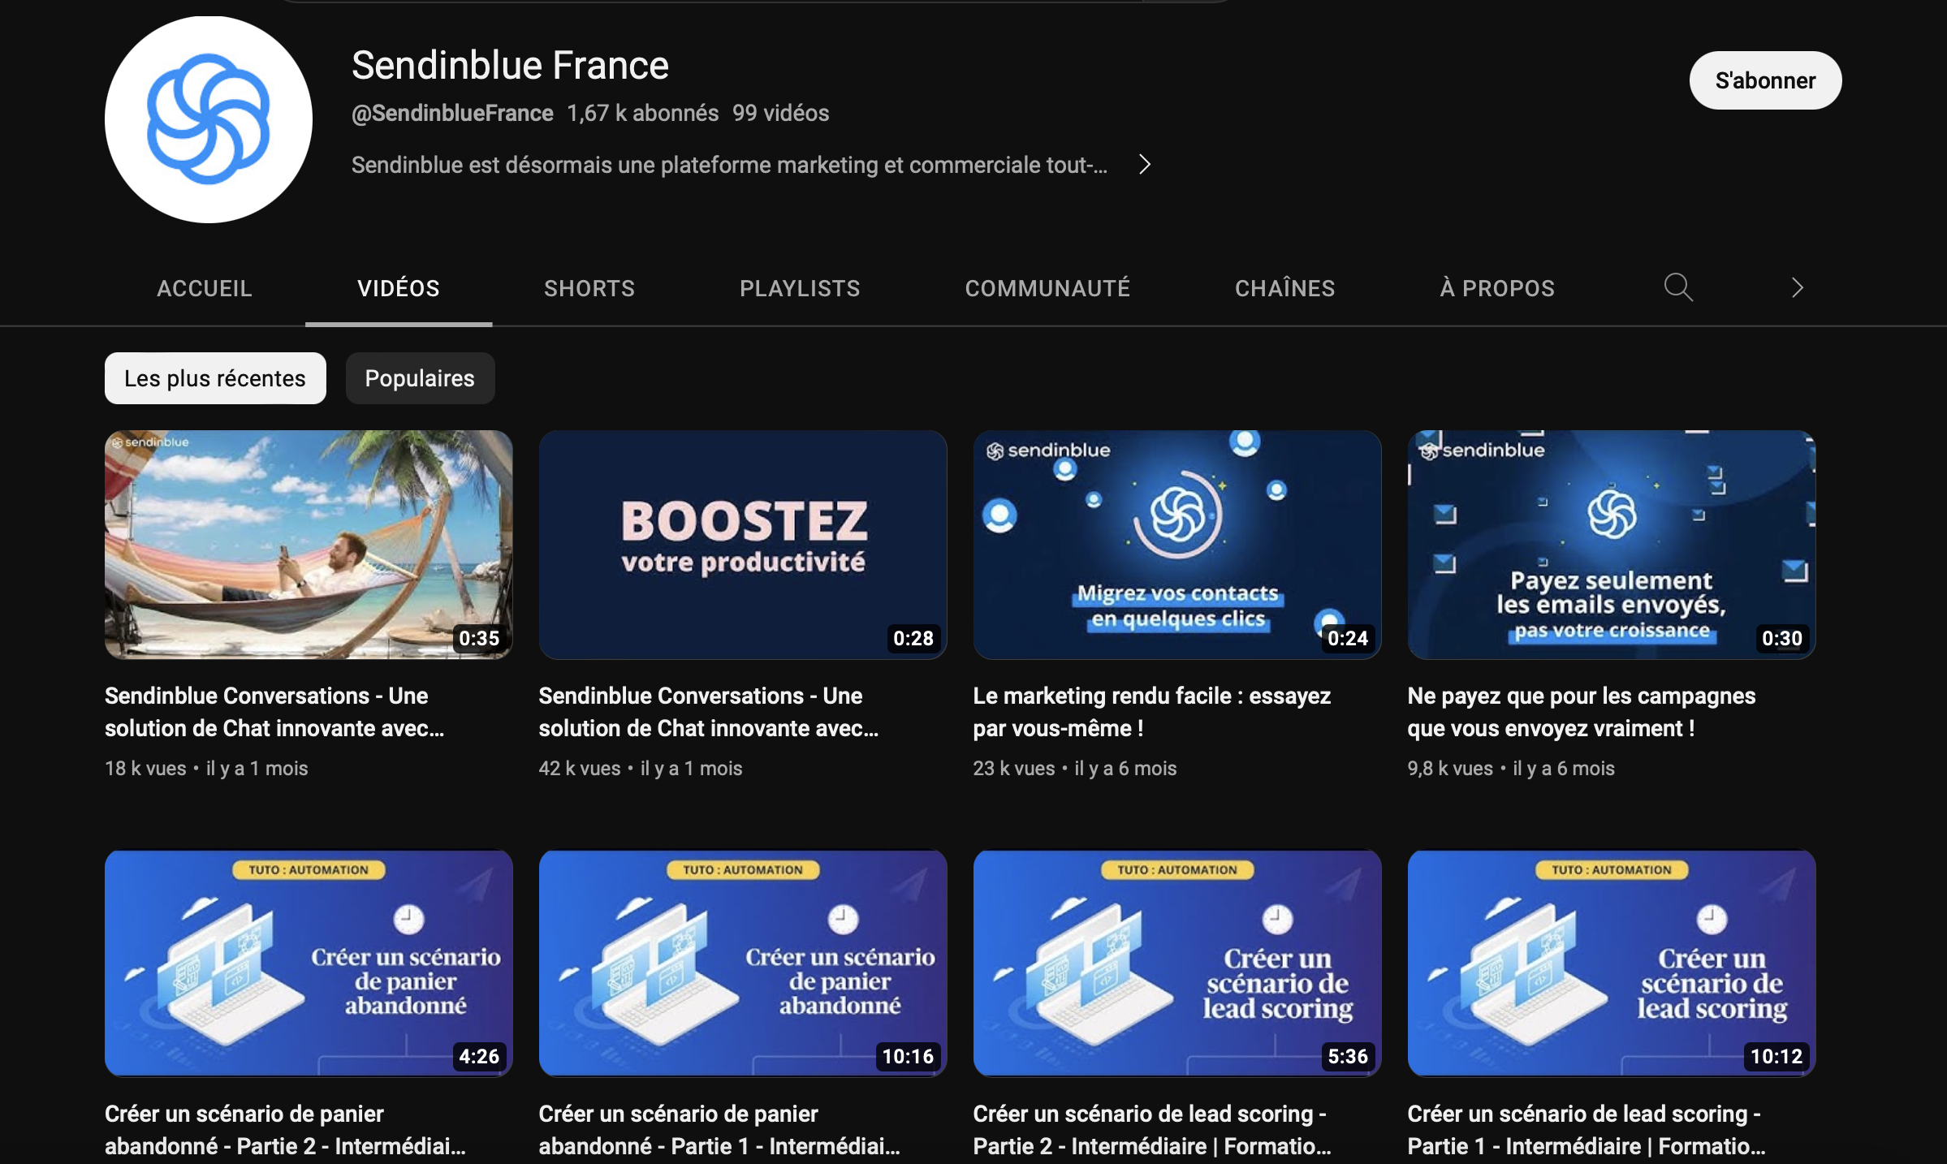Open Le marketing rendu facile video title
The width and height of the screenshot is (1947, 1164).
pyautogui.click(x=1152, y=712)
